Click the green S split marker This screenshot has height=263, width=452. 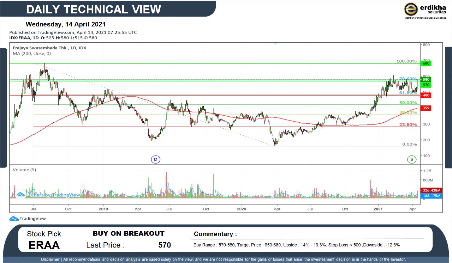[x=411, y=159]
